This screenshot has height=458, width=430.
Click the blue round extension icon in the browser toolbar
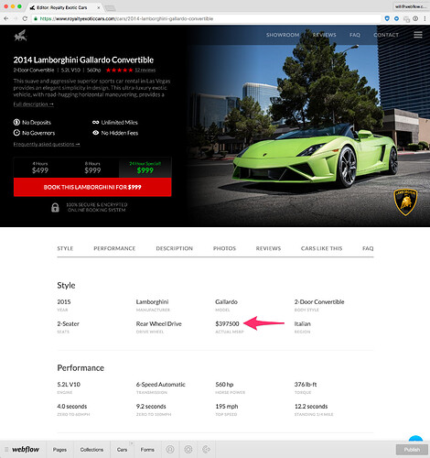(396, 18)
